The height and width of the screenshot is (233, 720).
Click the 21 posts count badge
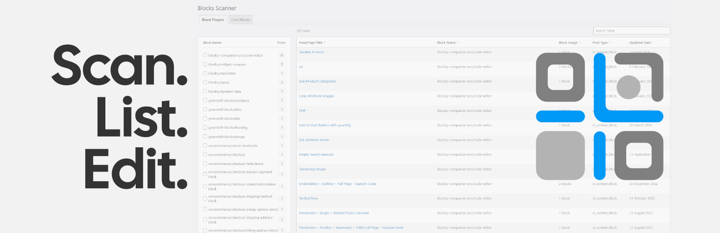click(282, 55)
